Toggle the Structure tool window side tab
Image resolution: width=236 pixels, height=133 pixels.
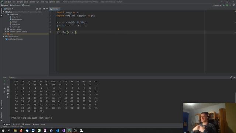[x=1, y=105]
